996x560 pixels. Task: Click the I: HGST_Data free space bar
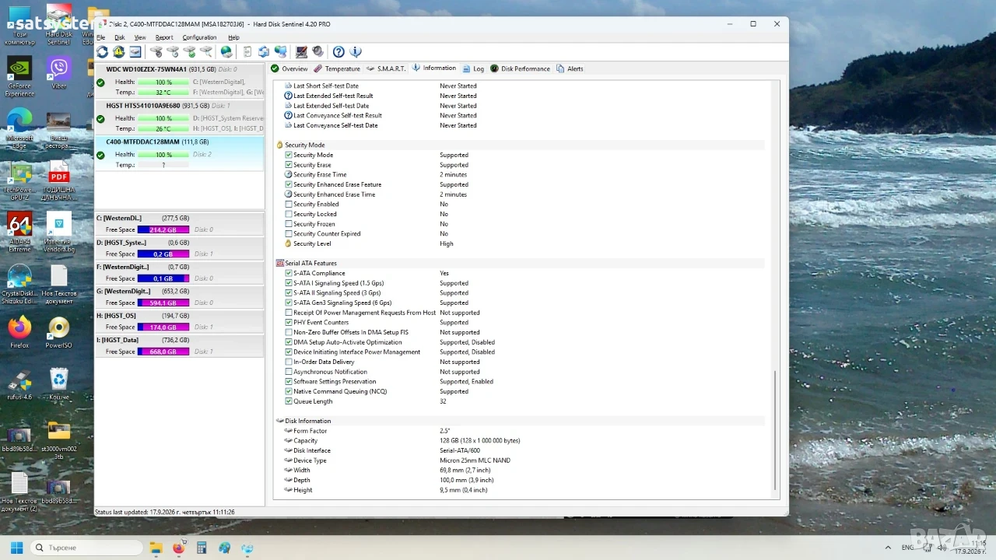[x=163, y=352]
